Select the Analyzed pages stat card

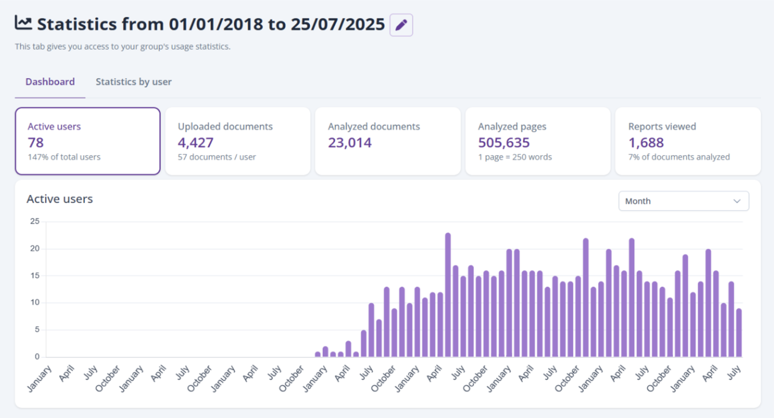click(x=538, y=141)
